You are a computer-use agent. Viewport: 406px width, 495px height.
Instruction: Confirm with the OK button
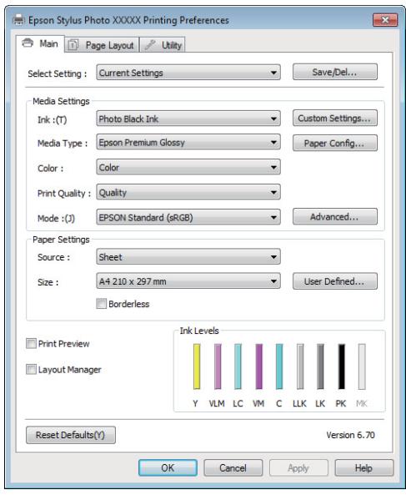click(168, 467)
